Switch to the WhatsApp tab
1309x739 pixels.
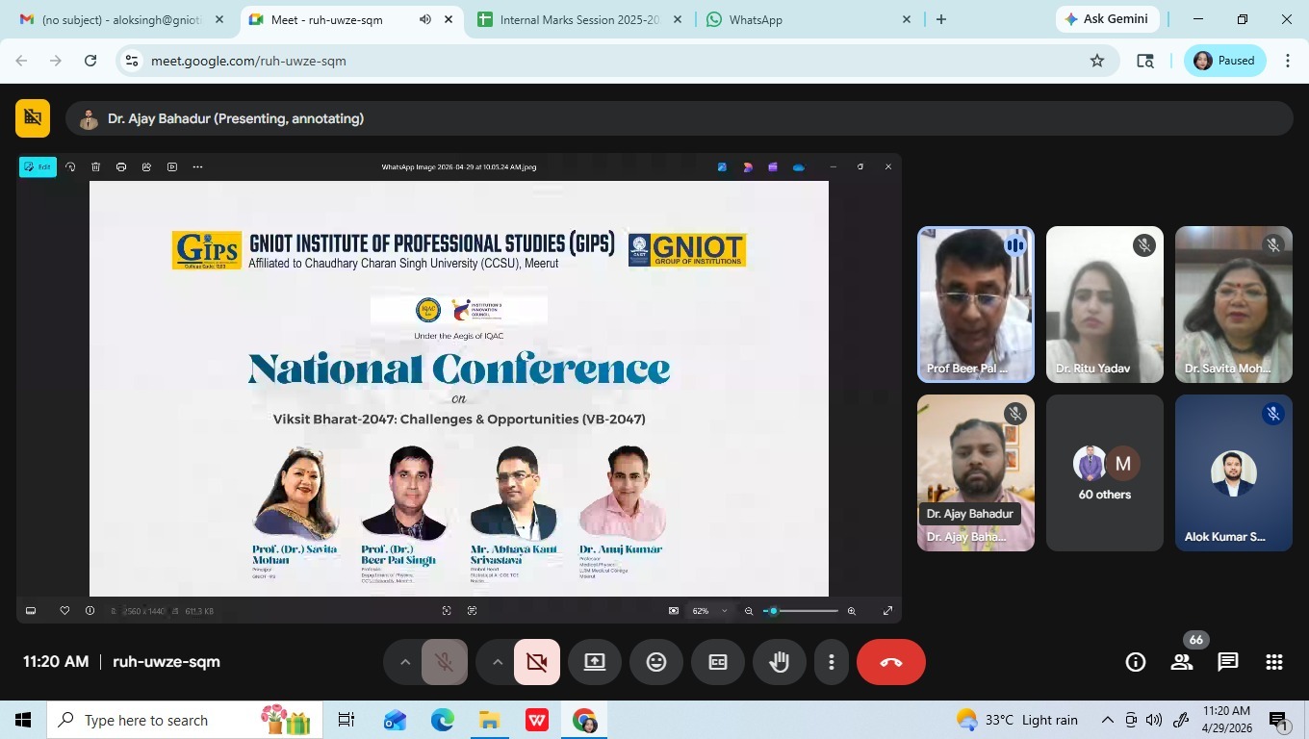[808, 19]
